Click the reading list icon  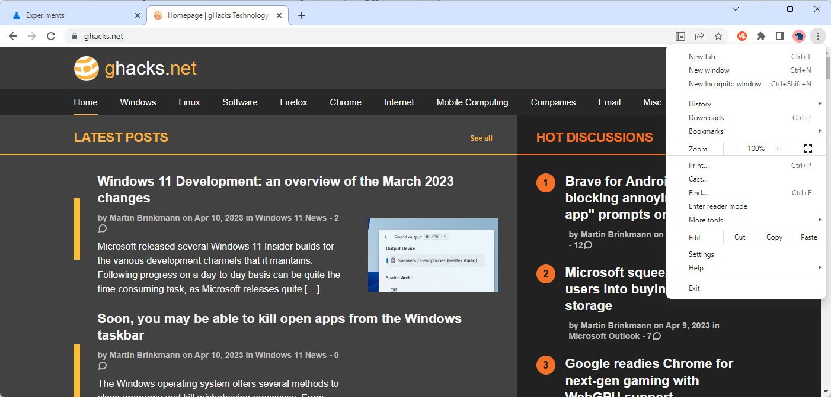[x=680, y=36]
